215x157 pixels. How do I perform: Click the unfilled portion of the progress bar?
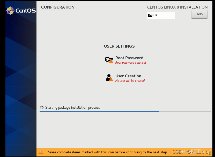click(185, 112)
